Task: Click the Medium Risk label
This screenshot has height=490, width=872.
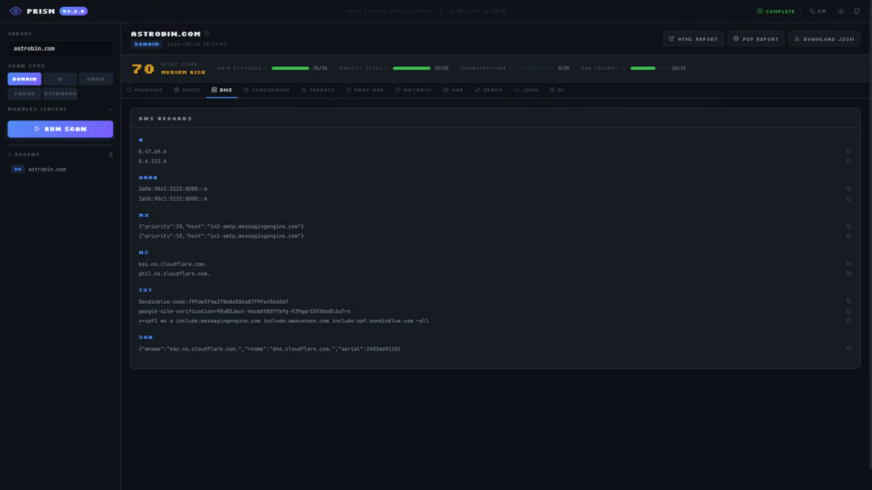Action: tap(184, 72)
